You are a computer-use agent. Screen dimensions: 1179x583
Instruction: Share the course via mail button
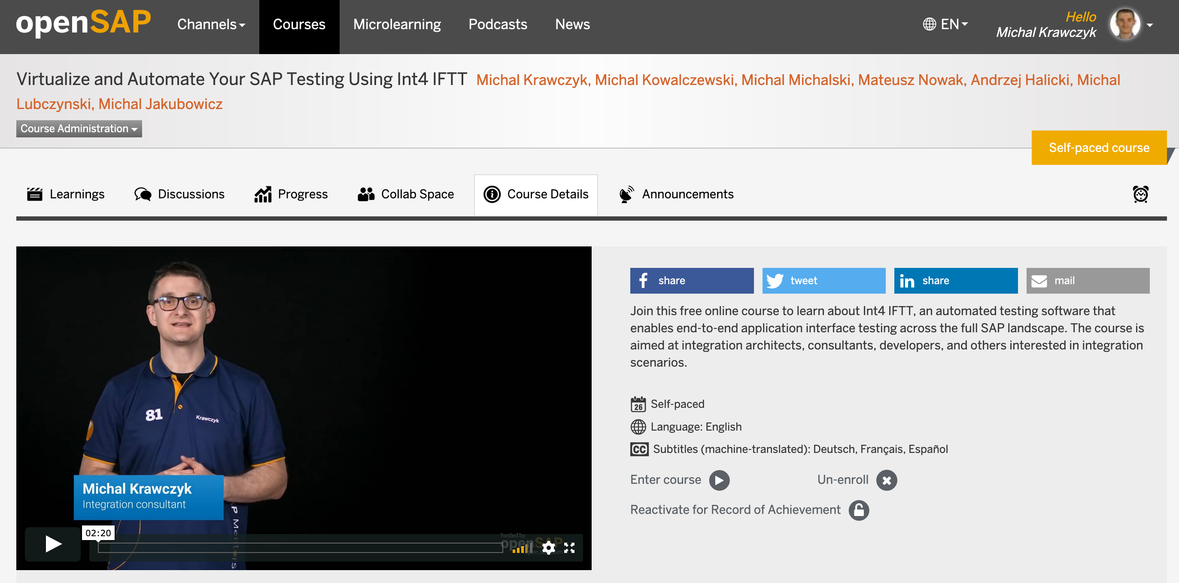(1088, 280)
